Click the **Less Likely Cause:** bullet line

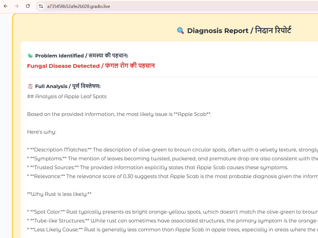[172, 230]
